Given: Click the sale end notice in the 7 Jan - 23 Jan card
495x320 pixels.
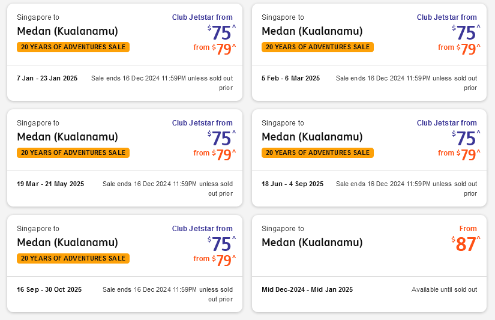Looking at the screenshot, I should [x=162, y=82].
